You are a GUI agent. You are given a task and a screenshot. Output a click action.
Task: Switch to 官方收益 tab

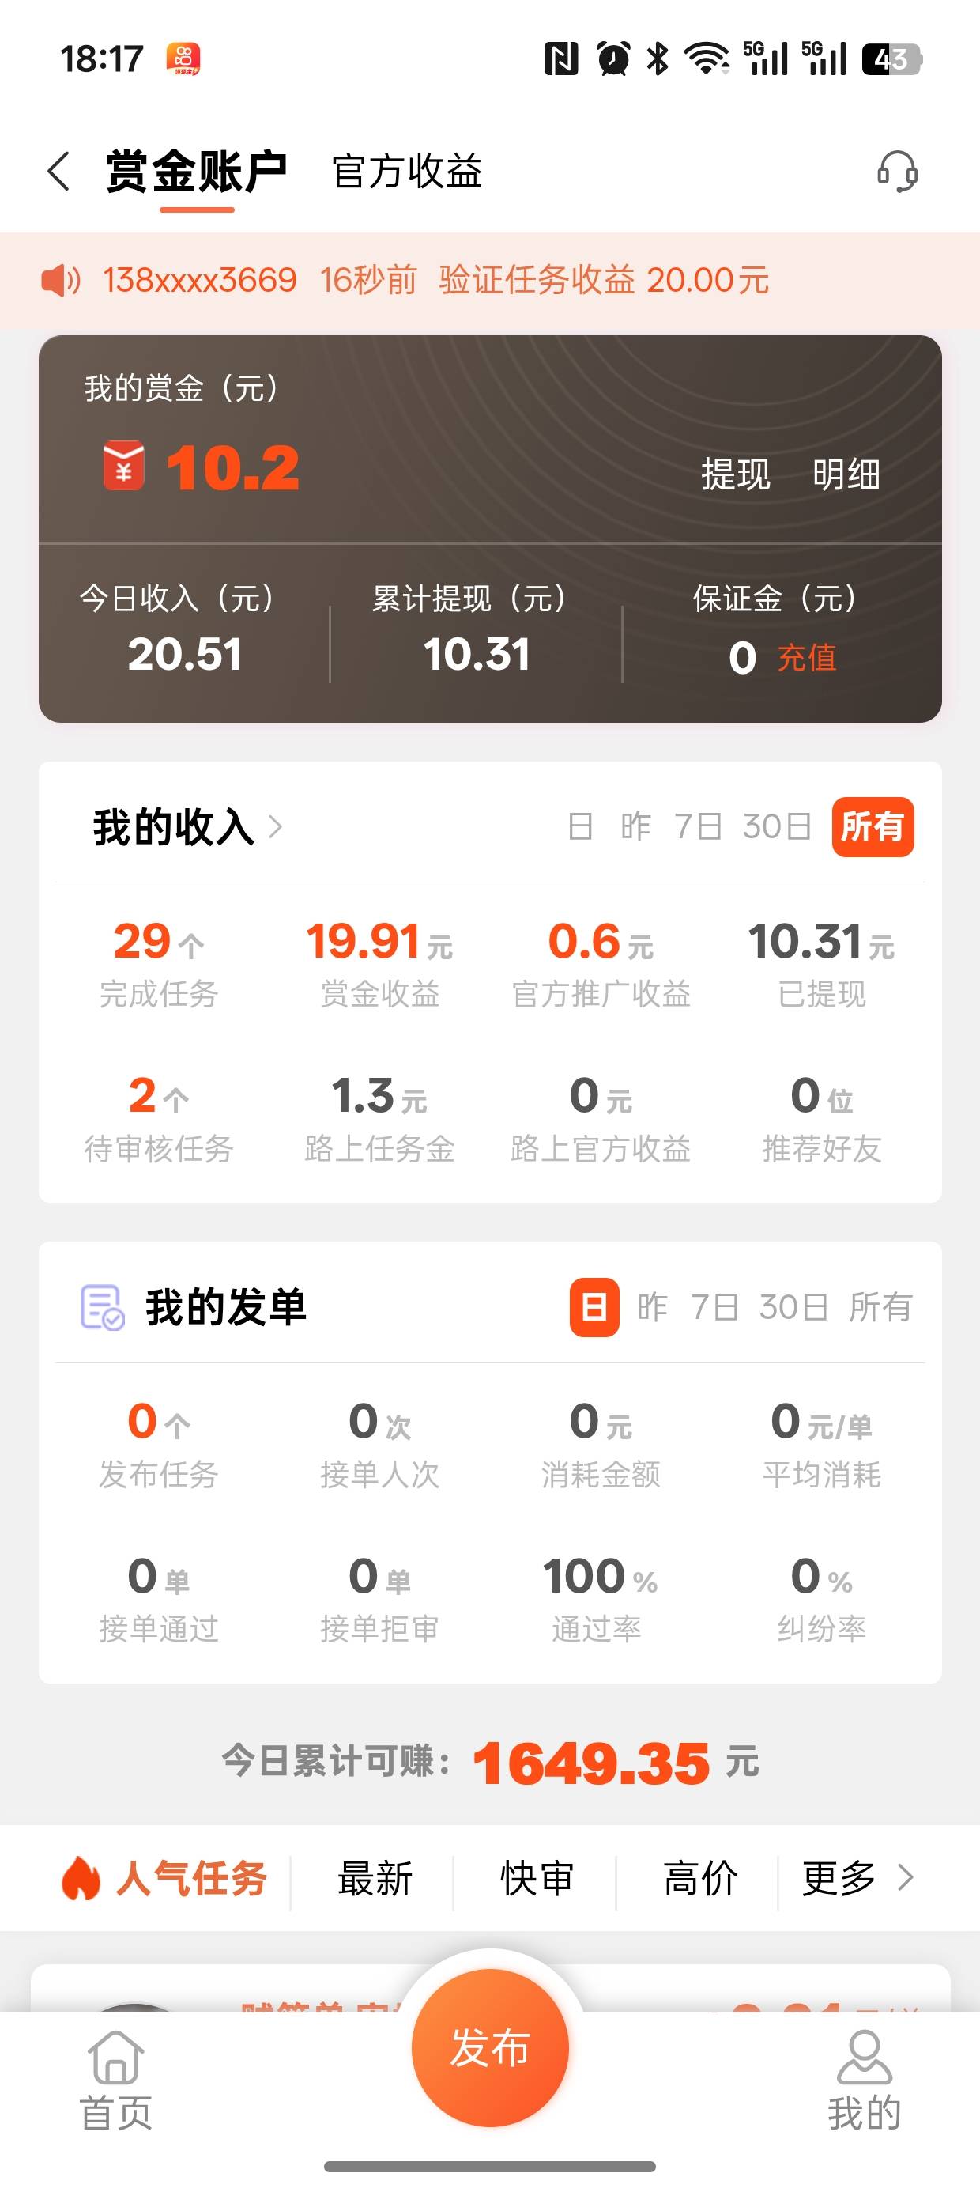407,172
